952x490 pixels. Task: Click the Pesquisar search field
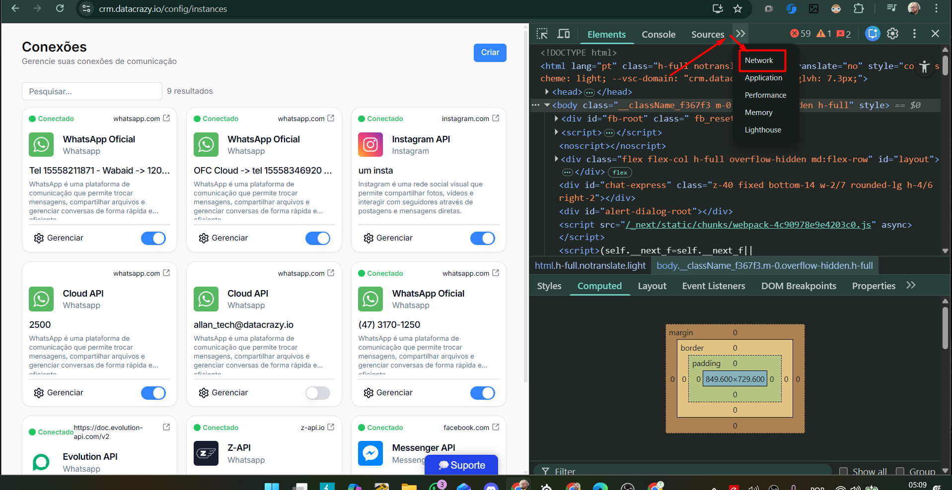pyautogui.click(x=92, y=91)
